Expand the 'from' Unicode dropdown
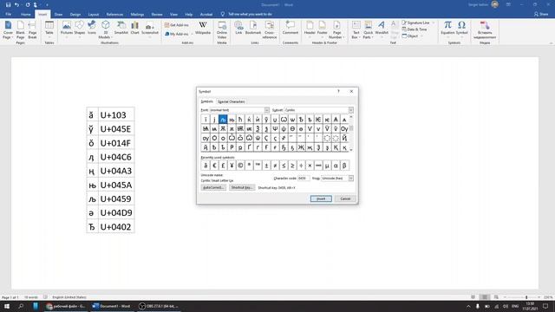Screen dimensions: 555x312 (x=350, y=179)
